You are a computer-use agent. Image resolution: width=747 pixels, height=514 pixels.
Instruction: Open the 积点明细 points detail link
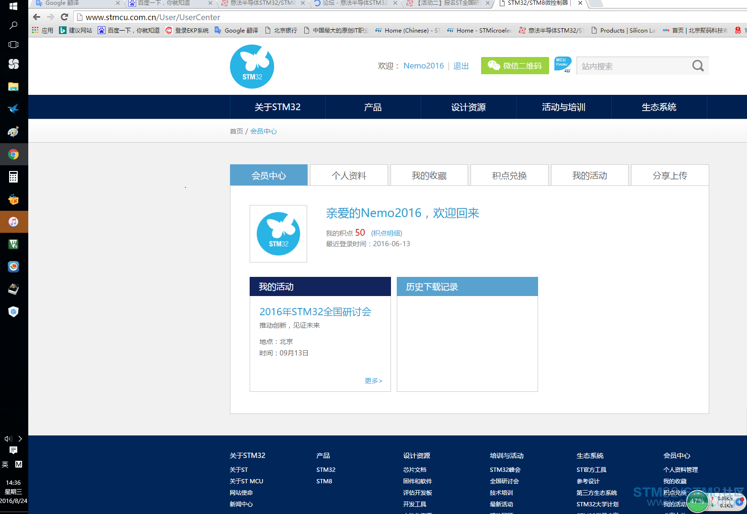point(387,233)
